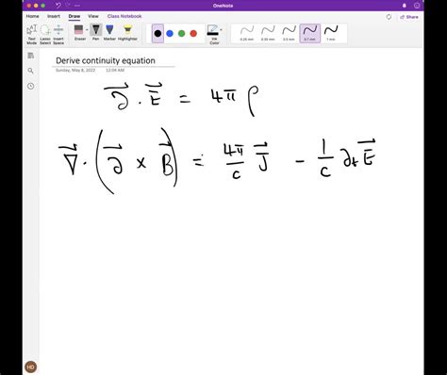
Task: Select the Lasso Select tool
Action: [x=45, y=34]
